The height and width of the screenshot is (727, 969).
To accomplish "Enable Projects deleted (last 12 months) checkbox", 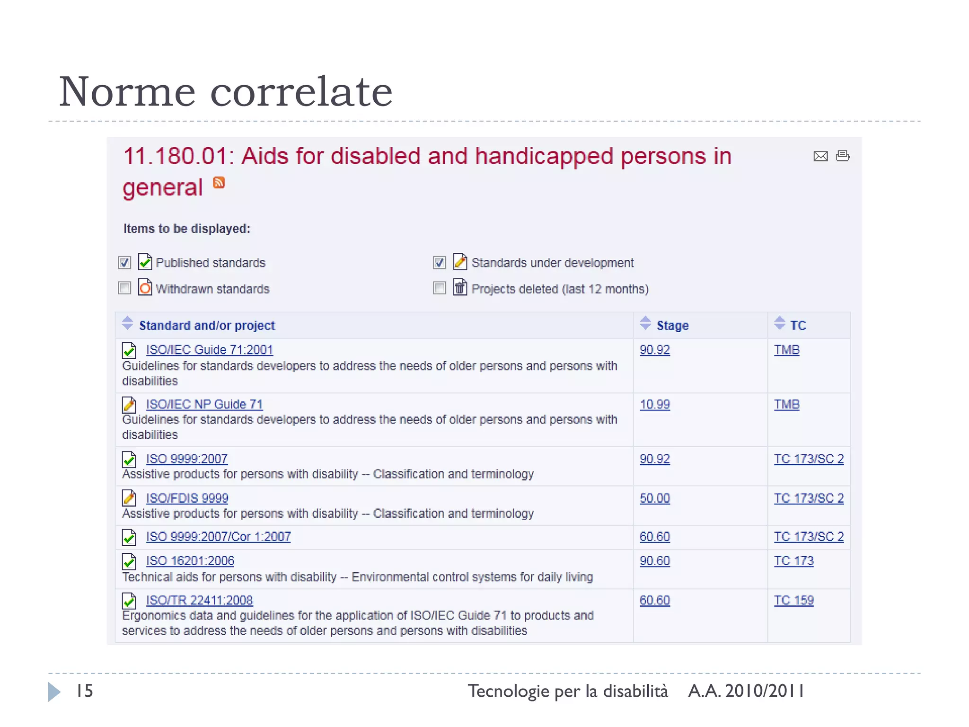I will click(x=440, y=288).
